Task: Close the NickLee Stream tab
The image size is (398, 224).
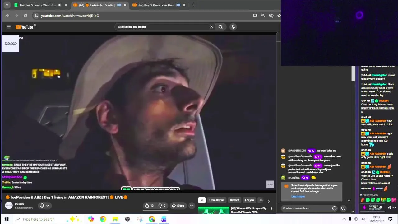Action: click(66, 5)
